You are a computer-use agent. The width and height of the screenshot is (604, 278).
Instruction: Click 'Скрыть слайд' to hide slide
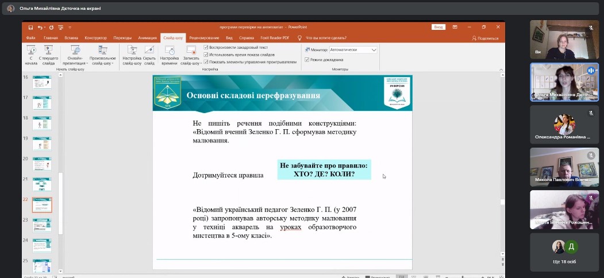pos(149,55)
